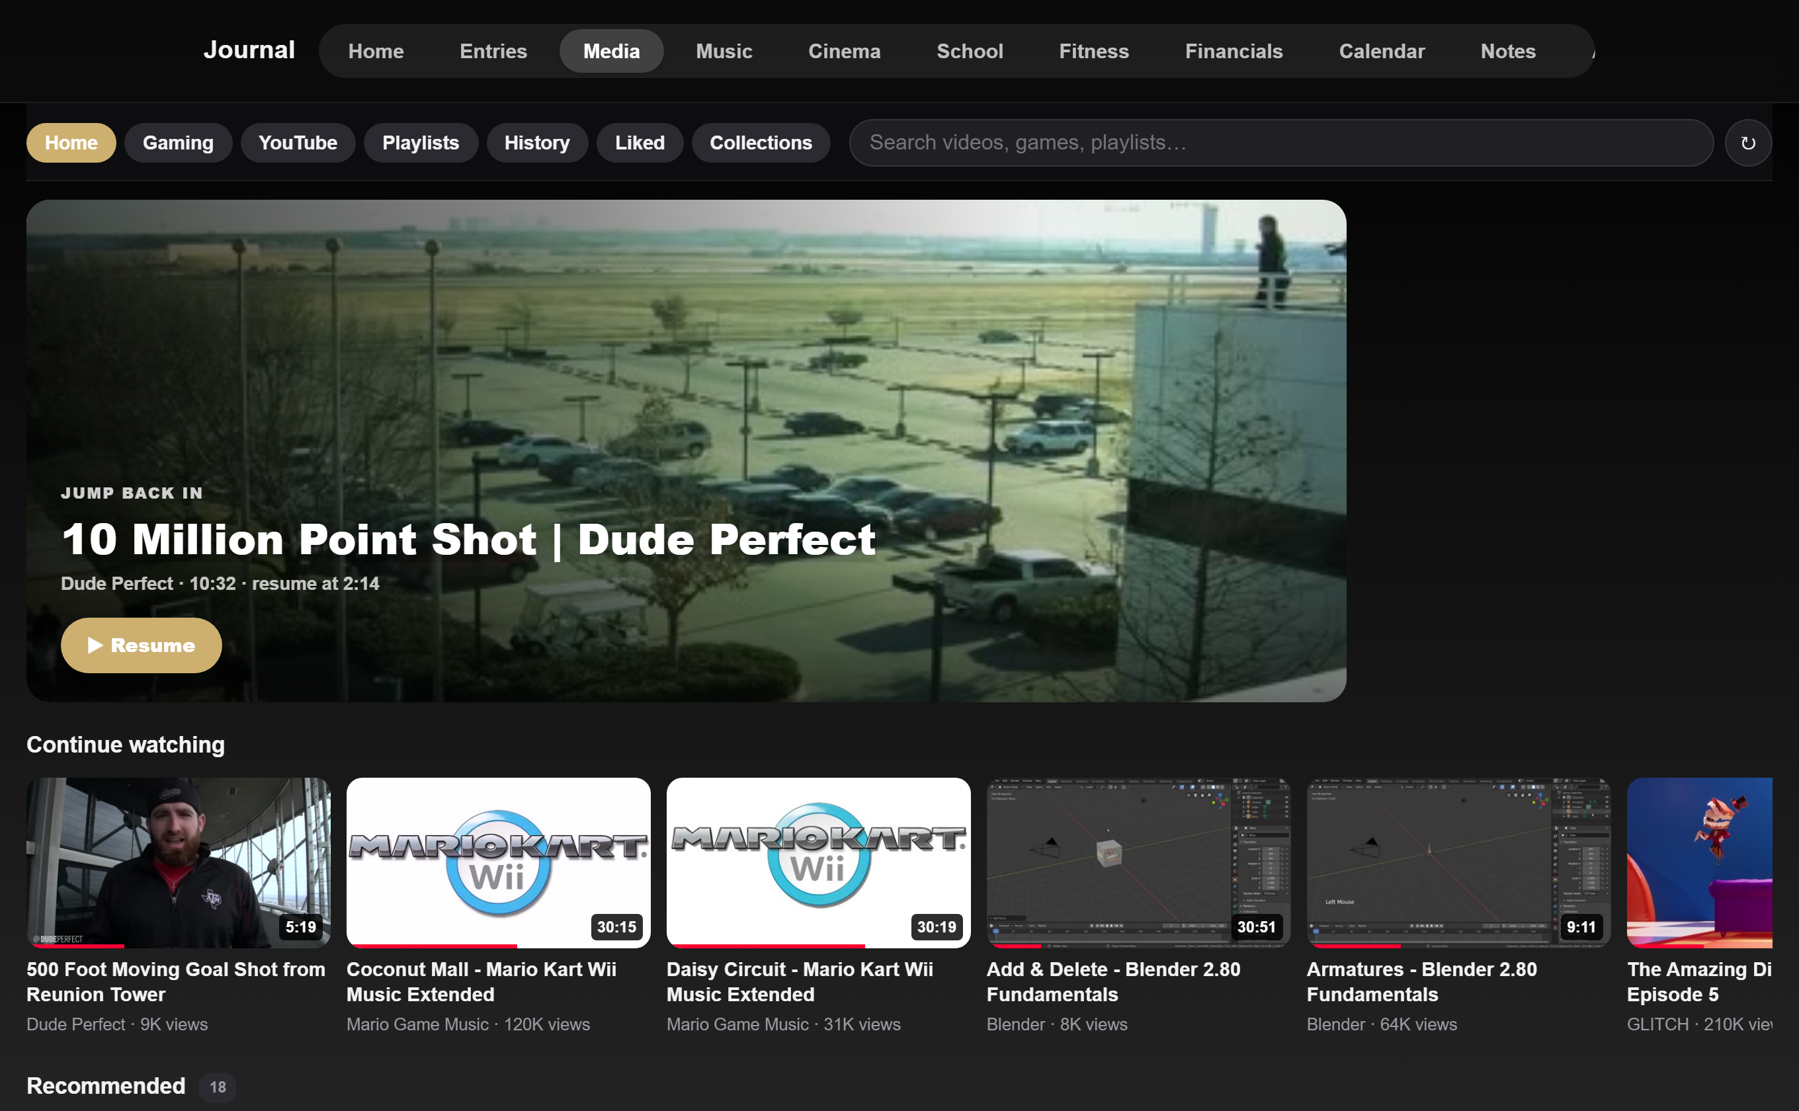Image resolution: width=1799 pixels, height=1111 pixels.
Task: Click the Resume play button
Action: [x=141, y=645]
